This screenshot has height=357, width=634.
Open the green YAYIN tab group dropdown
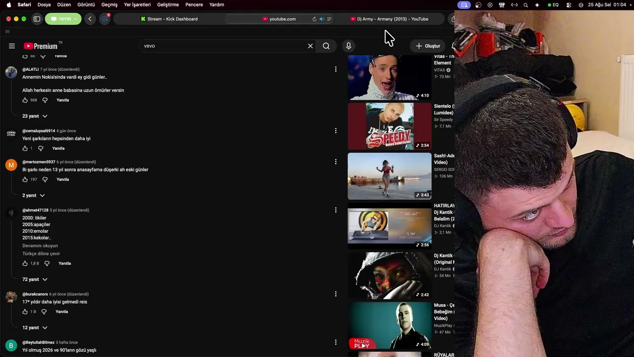(63, 19)
